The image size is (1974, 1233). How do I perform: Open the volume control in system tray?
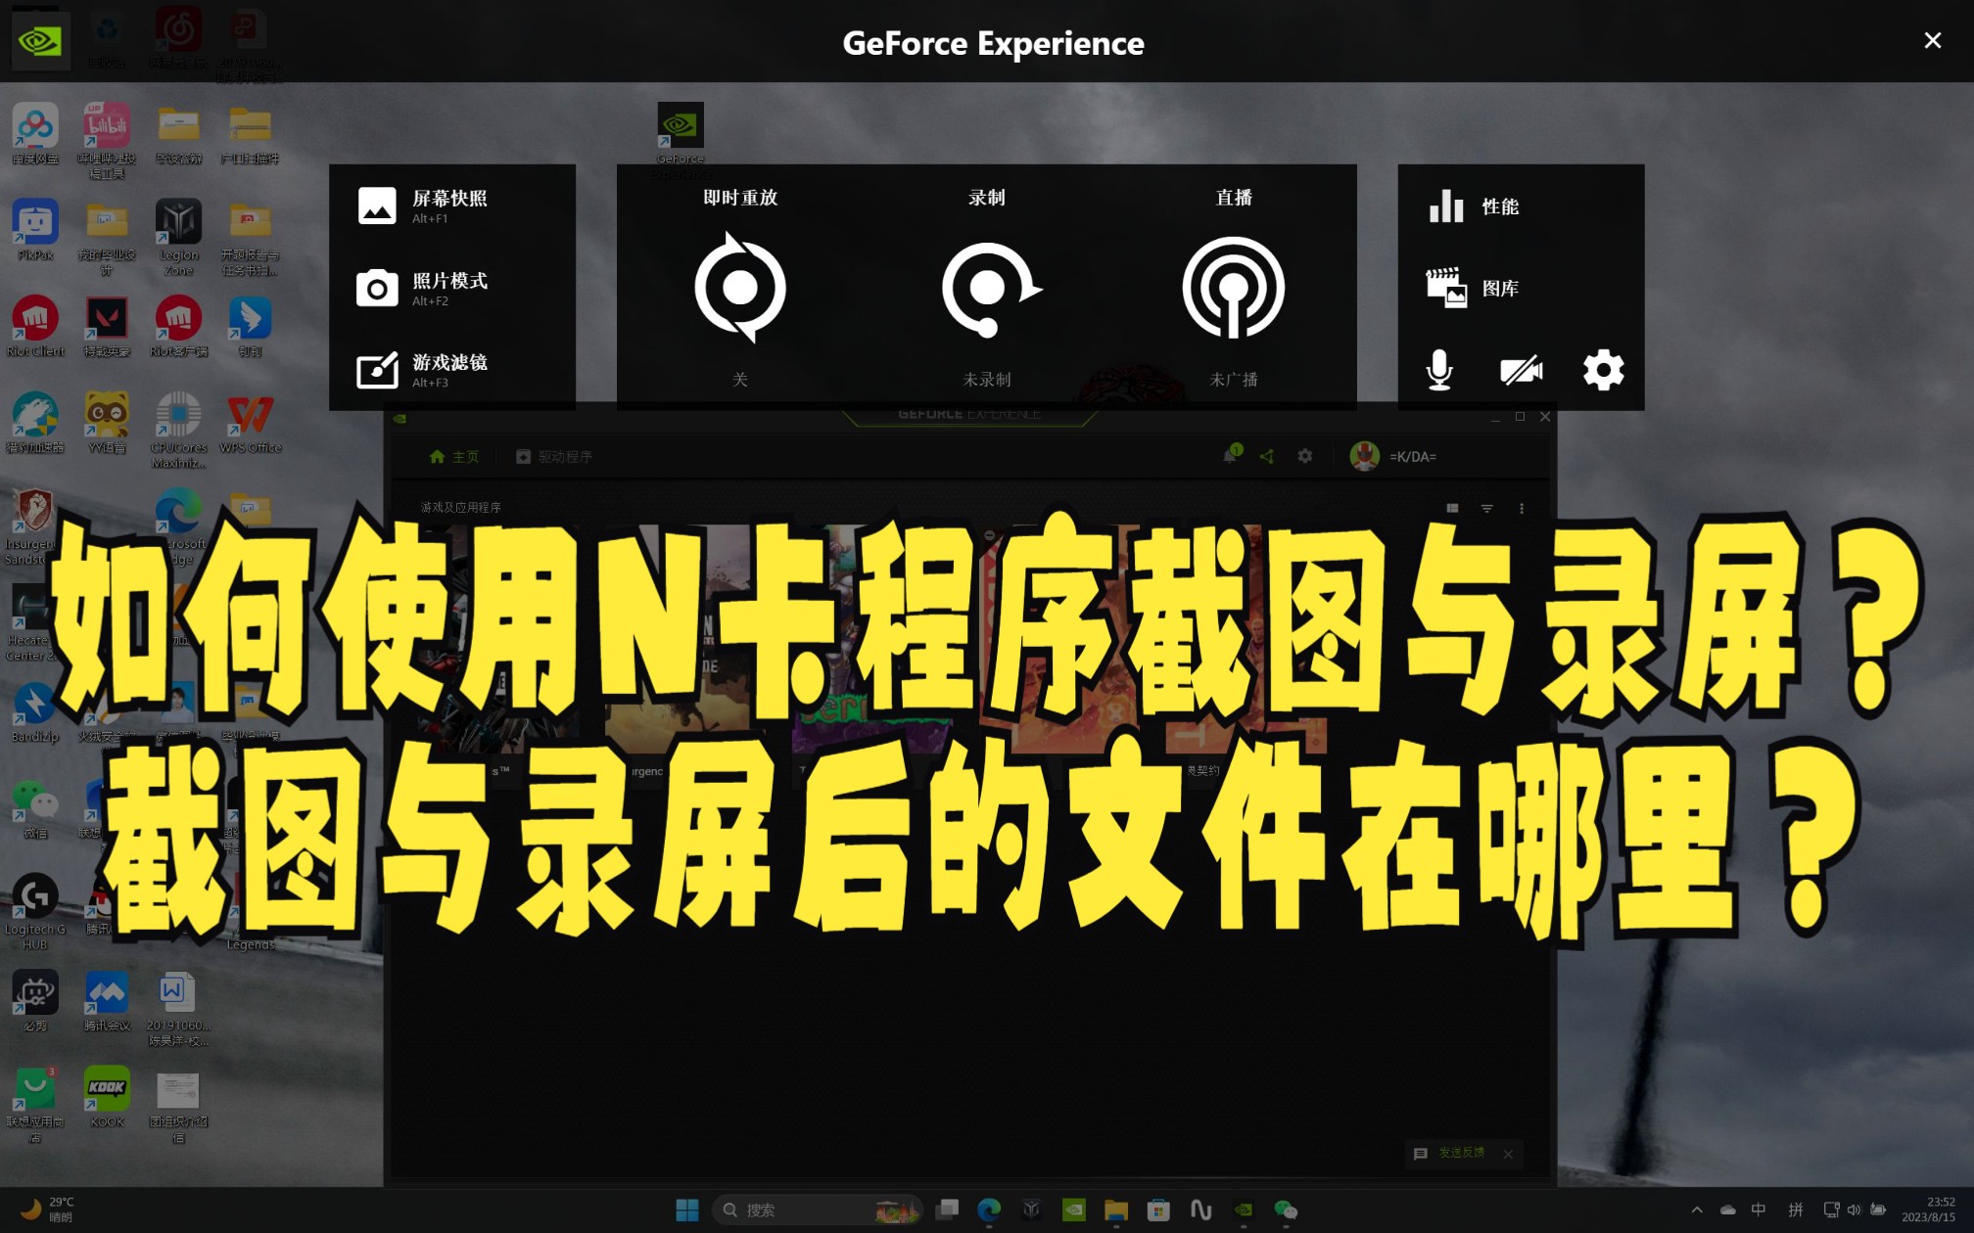coord(1854,1210)
